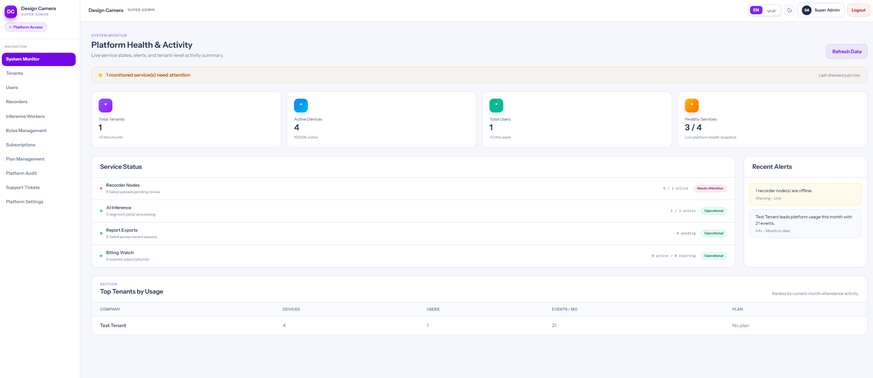This screenshot has height=378, width=873.
Task: Click the yellow alert banner dot
Action: (x=100, y=75)
